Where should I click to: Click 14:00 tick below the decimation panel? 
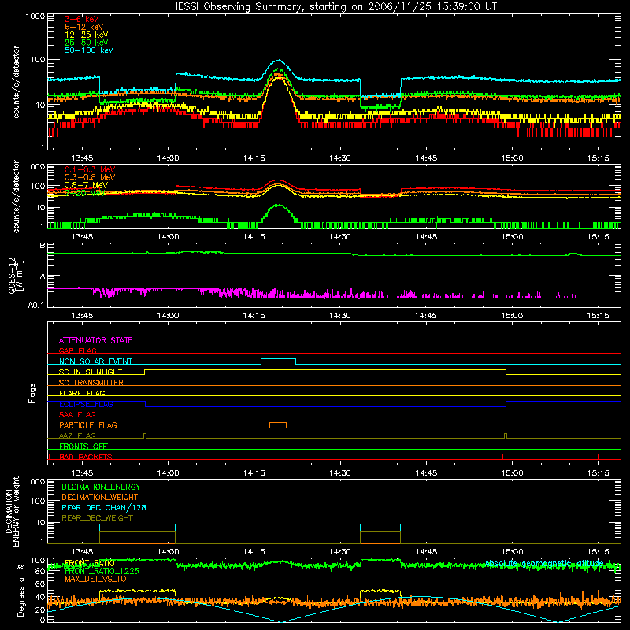click(168, 552)
